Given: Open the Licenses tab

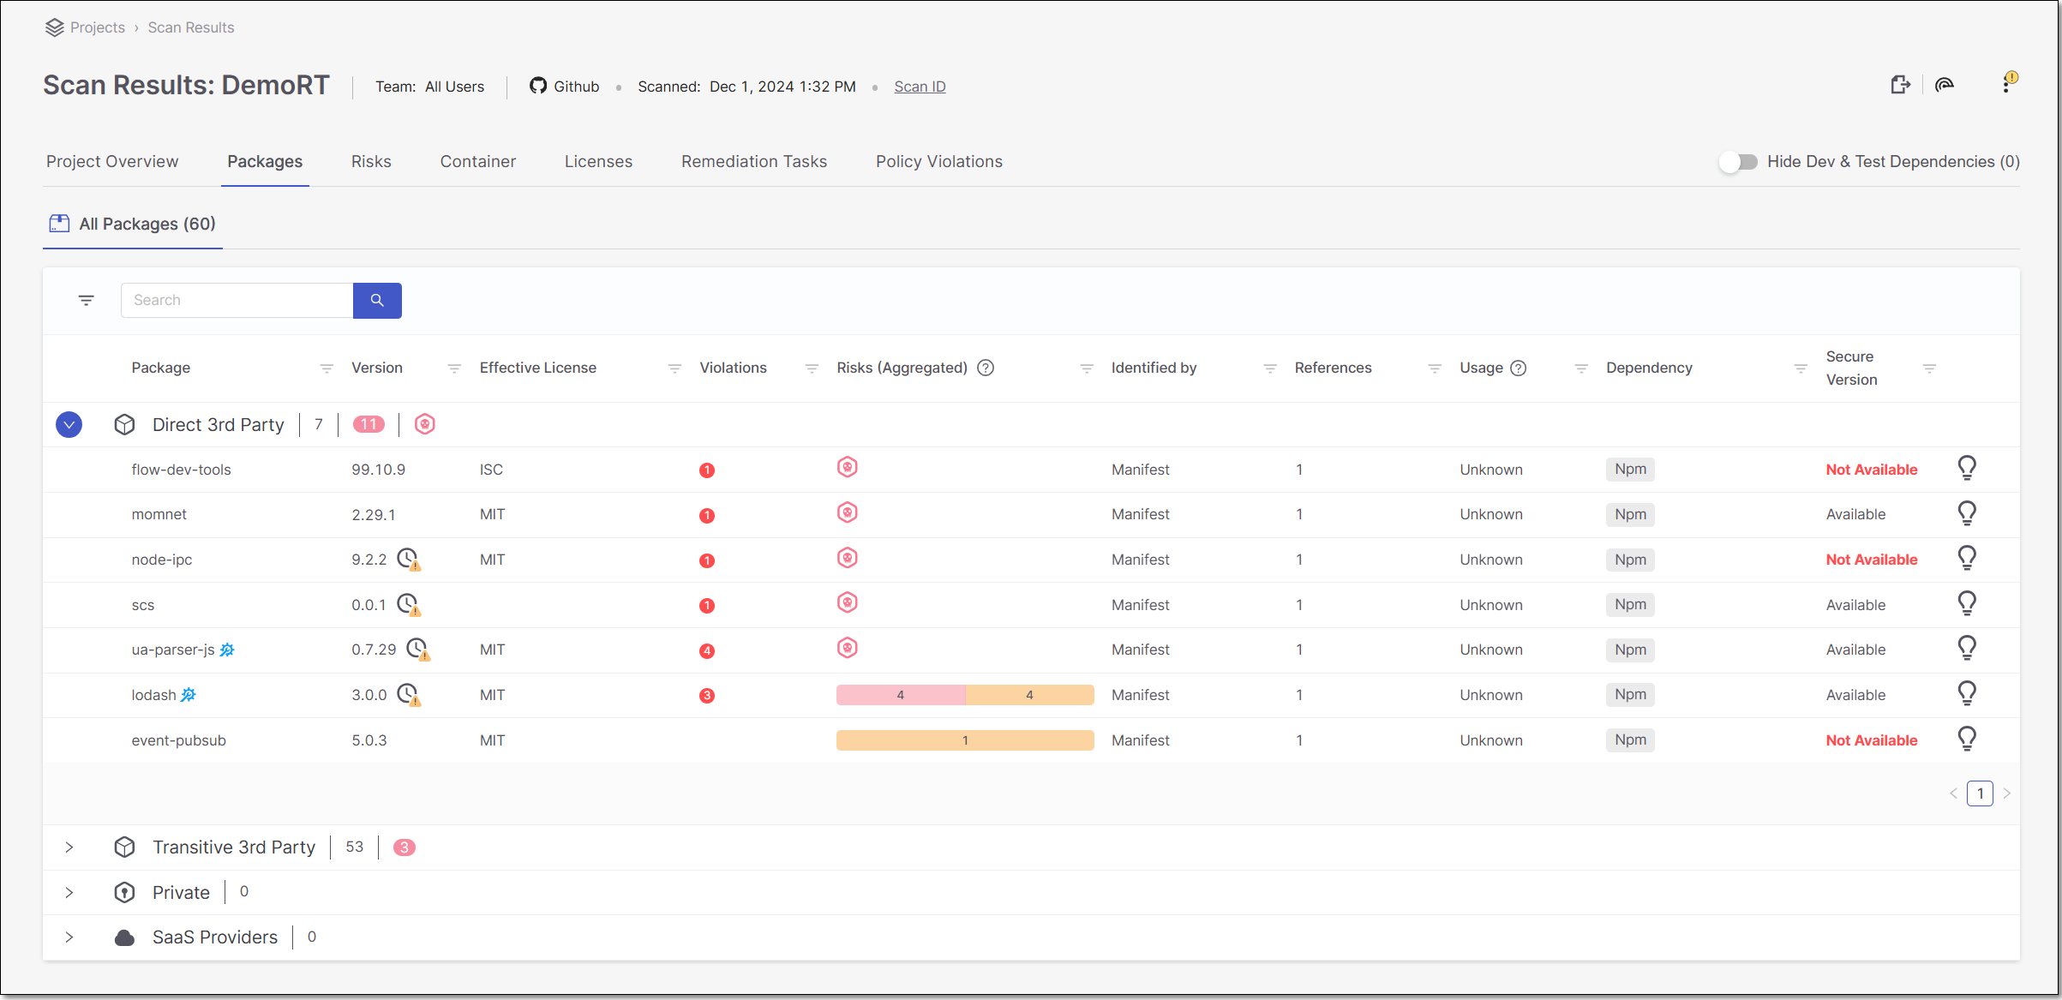Looking at the screenshot, I should pos(598,161).
